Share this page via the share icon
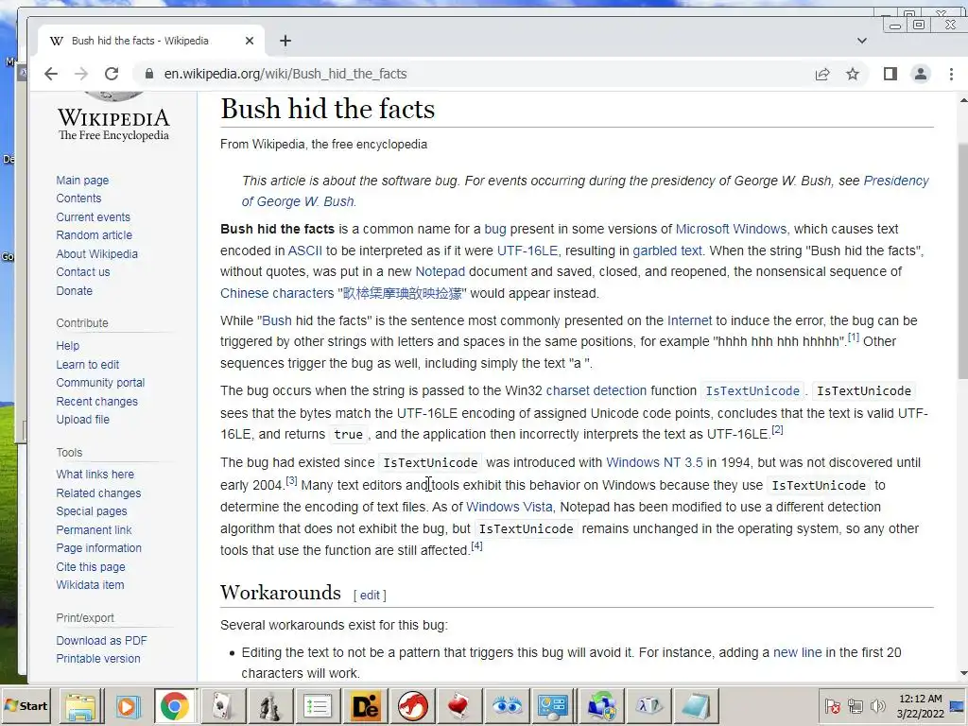 (822, 74)
